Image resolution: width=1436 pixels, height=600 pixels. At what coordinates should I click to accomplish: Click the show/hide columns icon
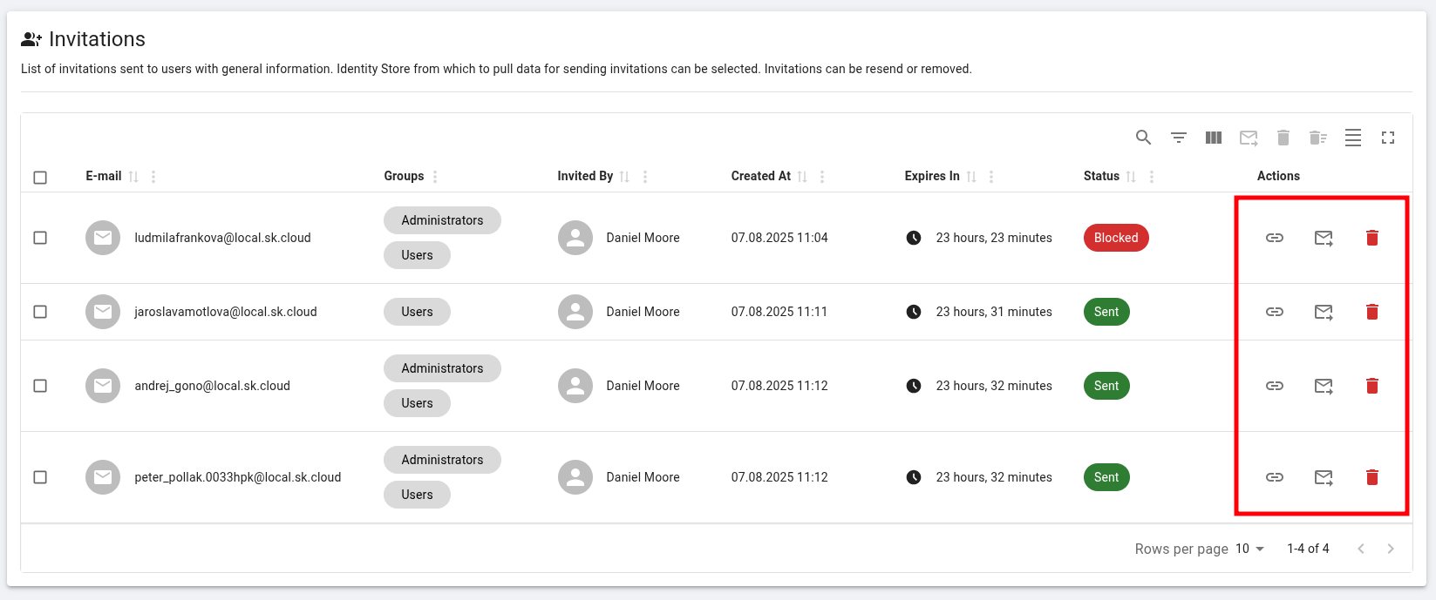(1213, 138)
